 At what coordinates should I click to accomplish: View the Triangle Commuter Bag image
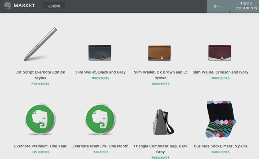coord(163,122)
